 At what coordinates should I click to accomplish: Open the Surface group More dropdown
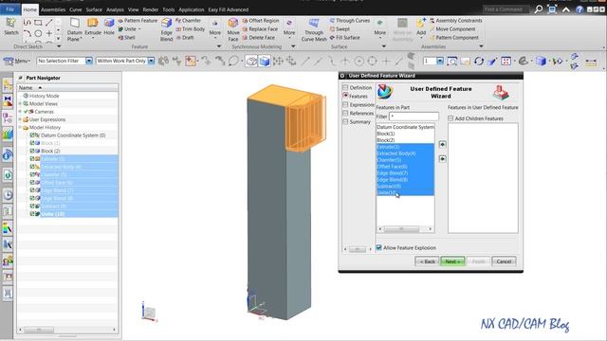379,29
